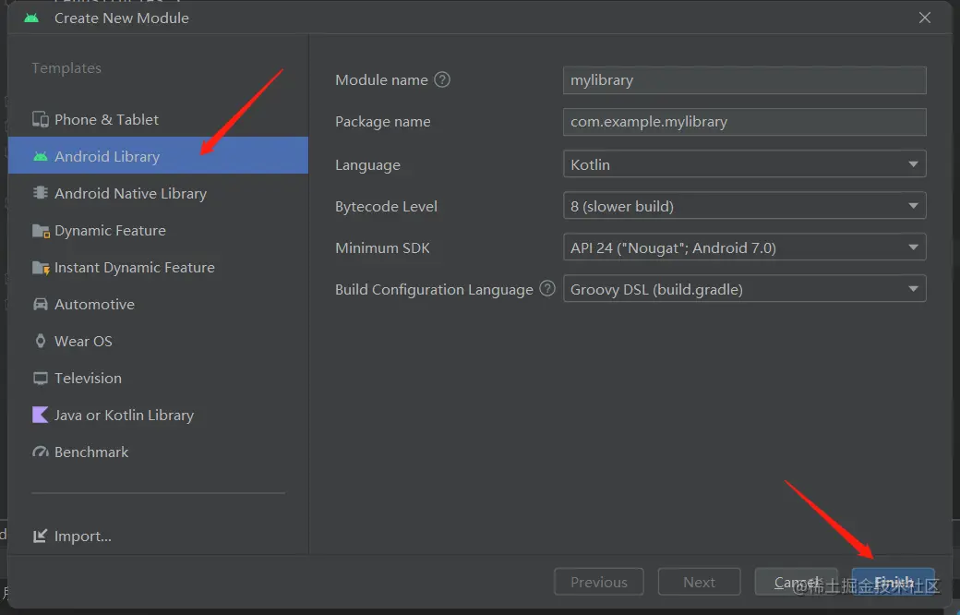
Task: Close the Create New Module dialog
Action: tap(925, 18)
